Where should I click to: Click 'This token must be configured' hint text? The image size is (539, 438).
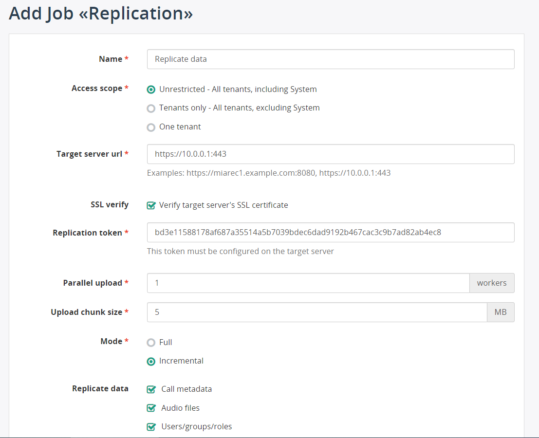240,251
